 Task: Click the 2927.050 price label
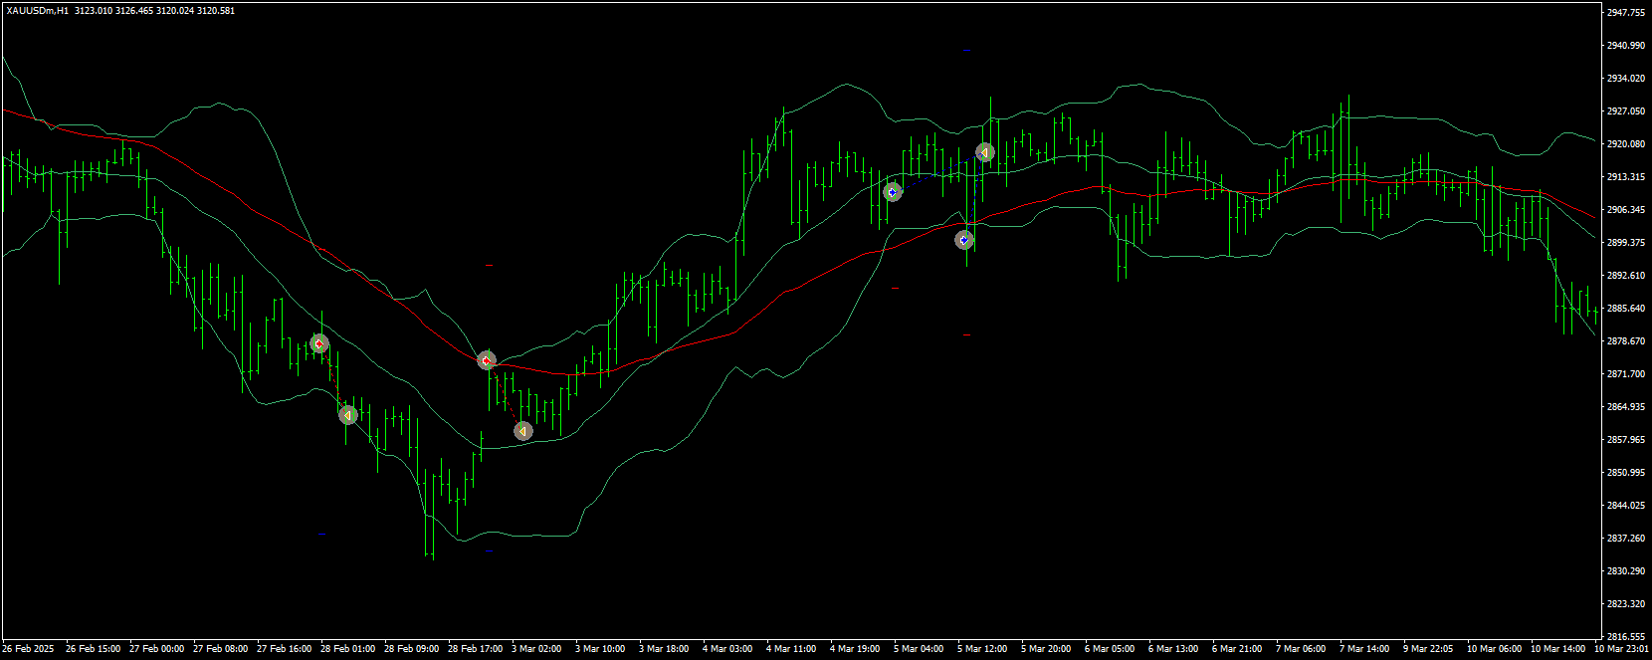click(1625, 111)
